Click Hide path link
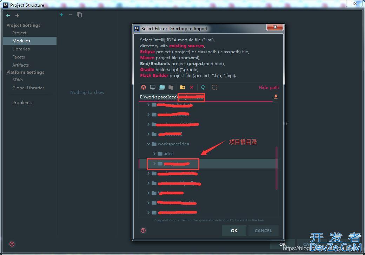Screen dimensions: 365x255 coord(268,87)
